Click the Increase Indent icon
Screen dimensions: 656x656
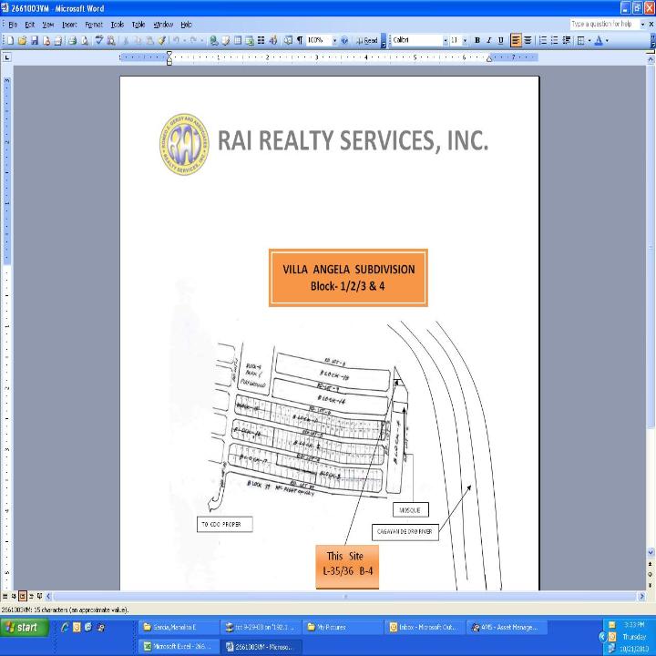(x=567, y=41)
